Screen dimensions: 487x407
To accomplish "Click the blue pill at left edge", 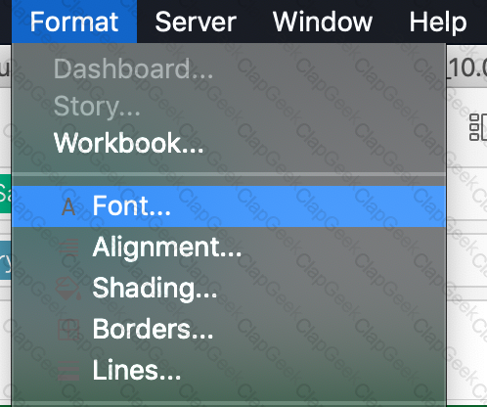I will pyautogui.click(x=6, y=259).
